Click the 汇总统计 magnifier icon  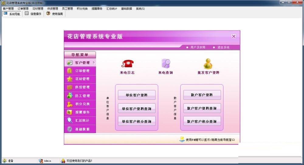(x=70, y=120)
